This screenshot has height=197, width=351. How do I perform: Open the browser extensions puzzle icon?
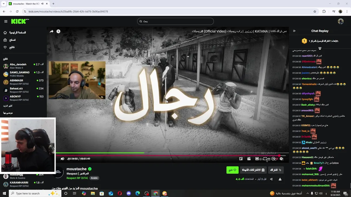click(x=324, y=11)
